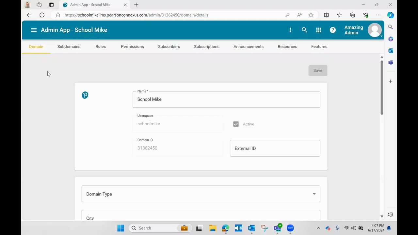Switch to the Roles tab

(101, 47)
